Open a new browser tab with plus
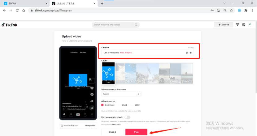257x136 pixels. (x=102, y=3)
